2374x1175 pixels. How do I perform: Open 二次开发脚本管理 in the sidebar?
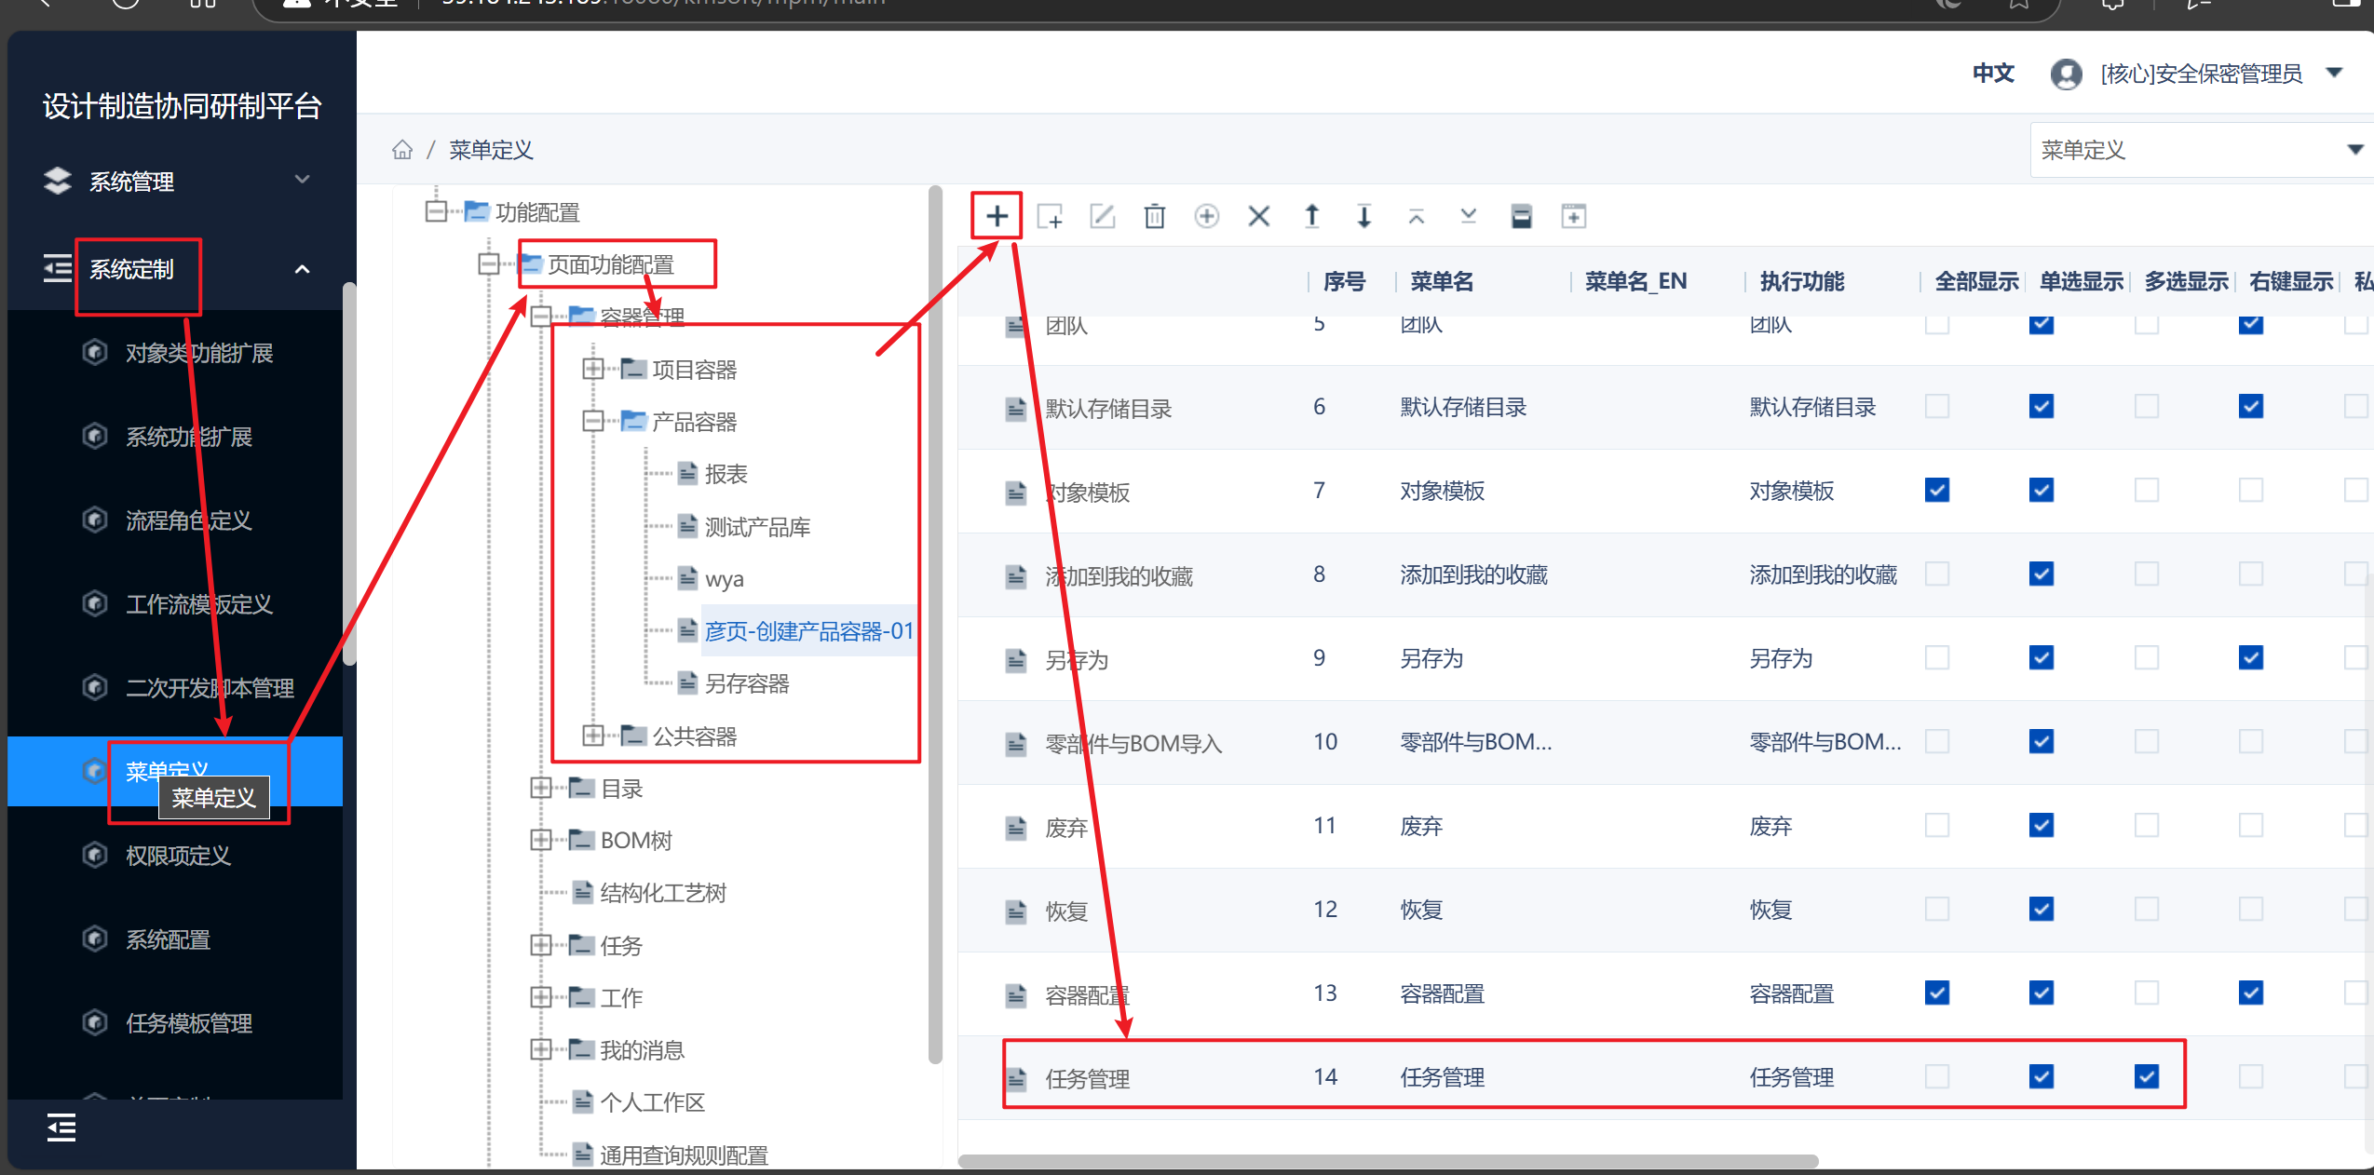tap(210, 687)
